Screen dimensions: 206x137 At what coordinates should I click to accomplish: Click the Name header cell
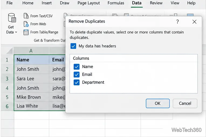click(31, 60)
